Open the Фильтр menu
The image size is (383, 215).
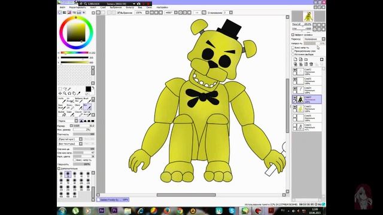coord(130,8)
